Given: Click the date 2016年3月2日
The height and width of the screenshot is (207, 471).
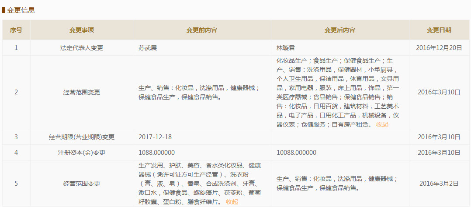Looking at the screenshot, I should (x=439, y=184).
